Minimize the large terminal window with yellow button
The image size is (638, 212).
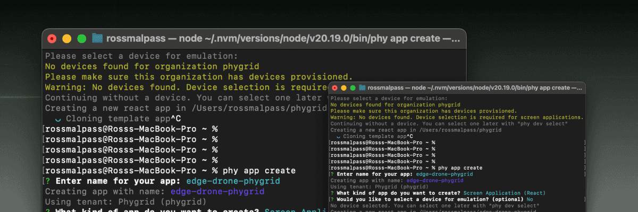(67, 38)
